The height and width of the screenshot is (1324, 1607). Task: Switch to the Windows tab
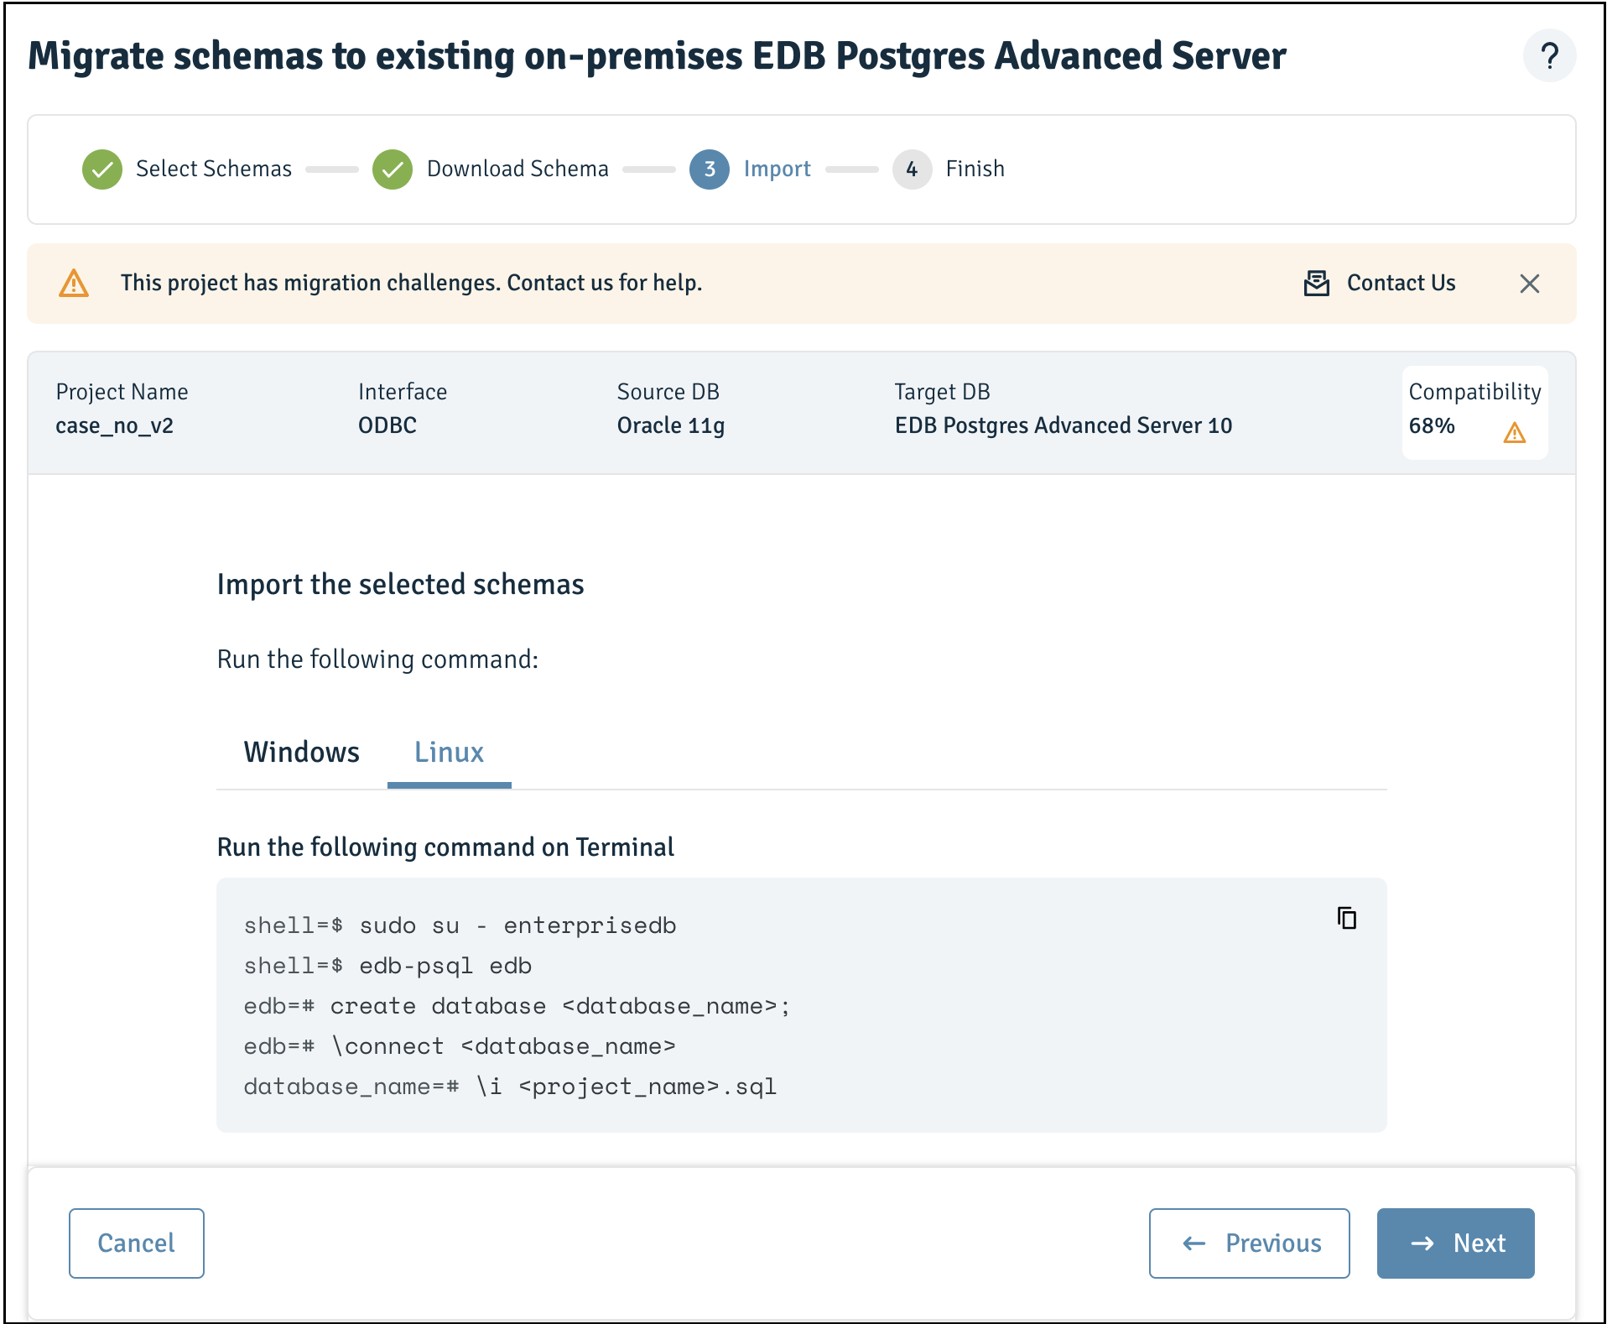[302, 753]
